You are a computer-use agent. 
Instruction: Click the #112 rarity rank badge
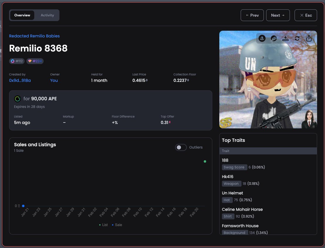tap(17, 61)
